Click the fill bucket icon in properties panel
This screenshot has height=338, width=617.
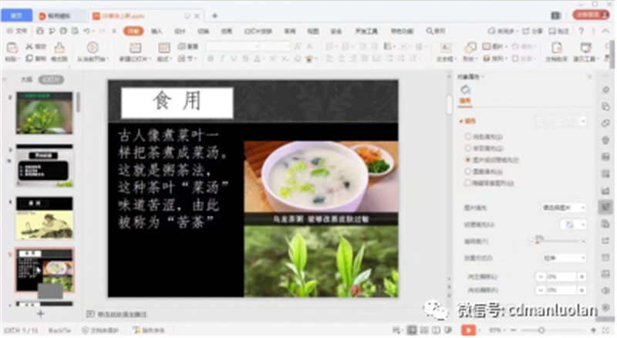click(x=465, y=90)
